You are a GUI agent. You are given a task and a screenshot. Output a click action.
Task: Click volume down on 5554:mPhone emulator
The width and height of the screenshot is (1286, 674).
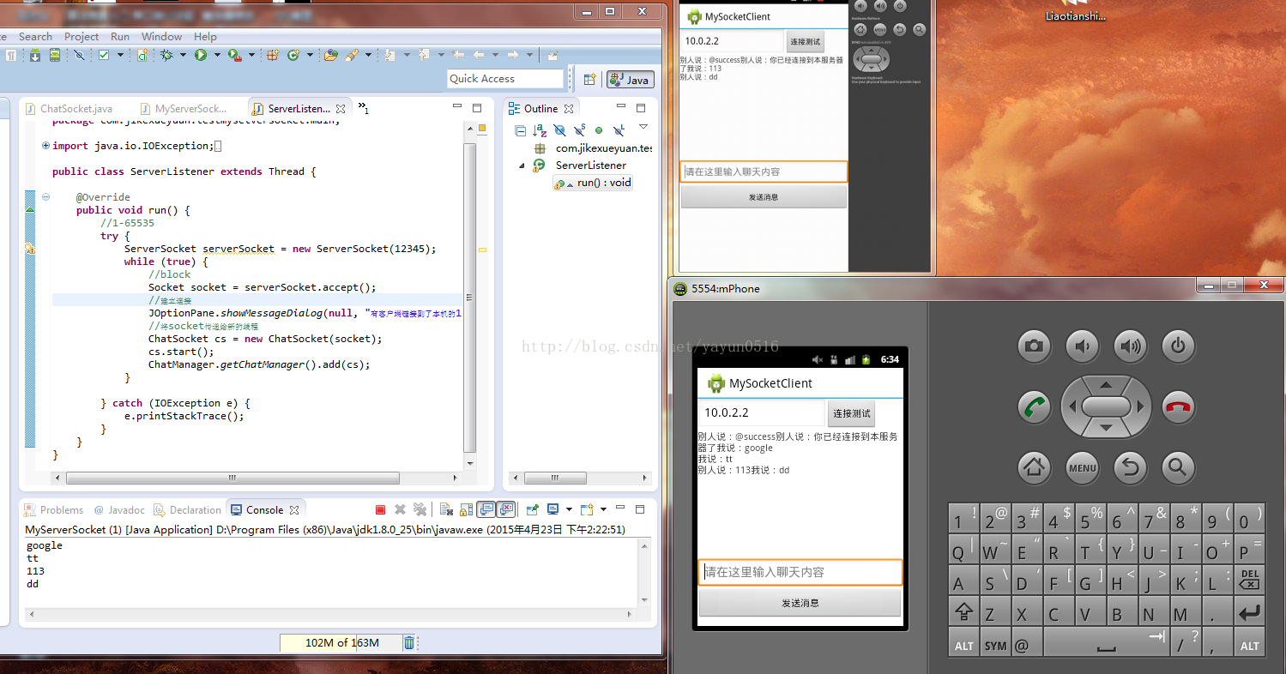click(x=1082, y=346)
